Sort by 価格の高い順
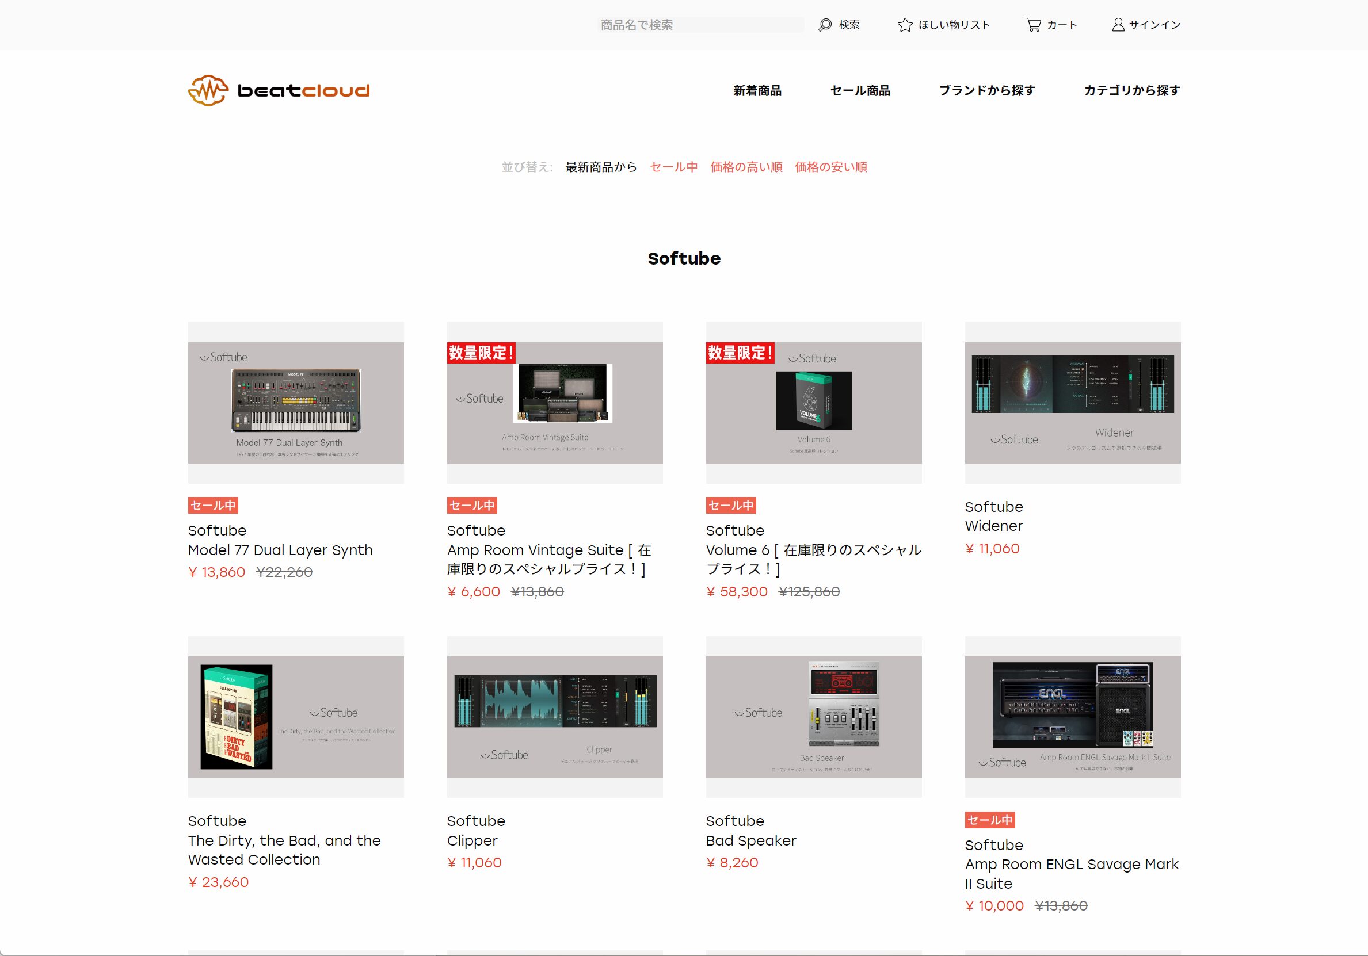The width and height of the screenshot is (1368, 956). 746,167
